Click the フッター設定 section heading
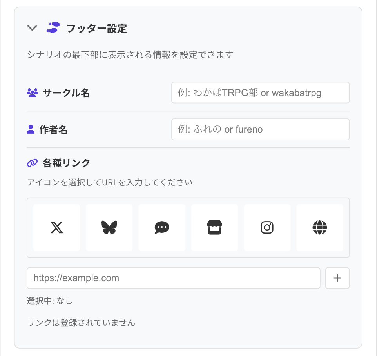The image size is (377, 356). pyautogui.click(x=97, y=28)
